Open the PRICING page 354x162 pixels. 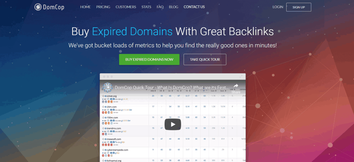pyautogui.click(x=103, y=7)
